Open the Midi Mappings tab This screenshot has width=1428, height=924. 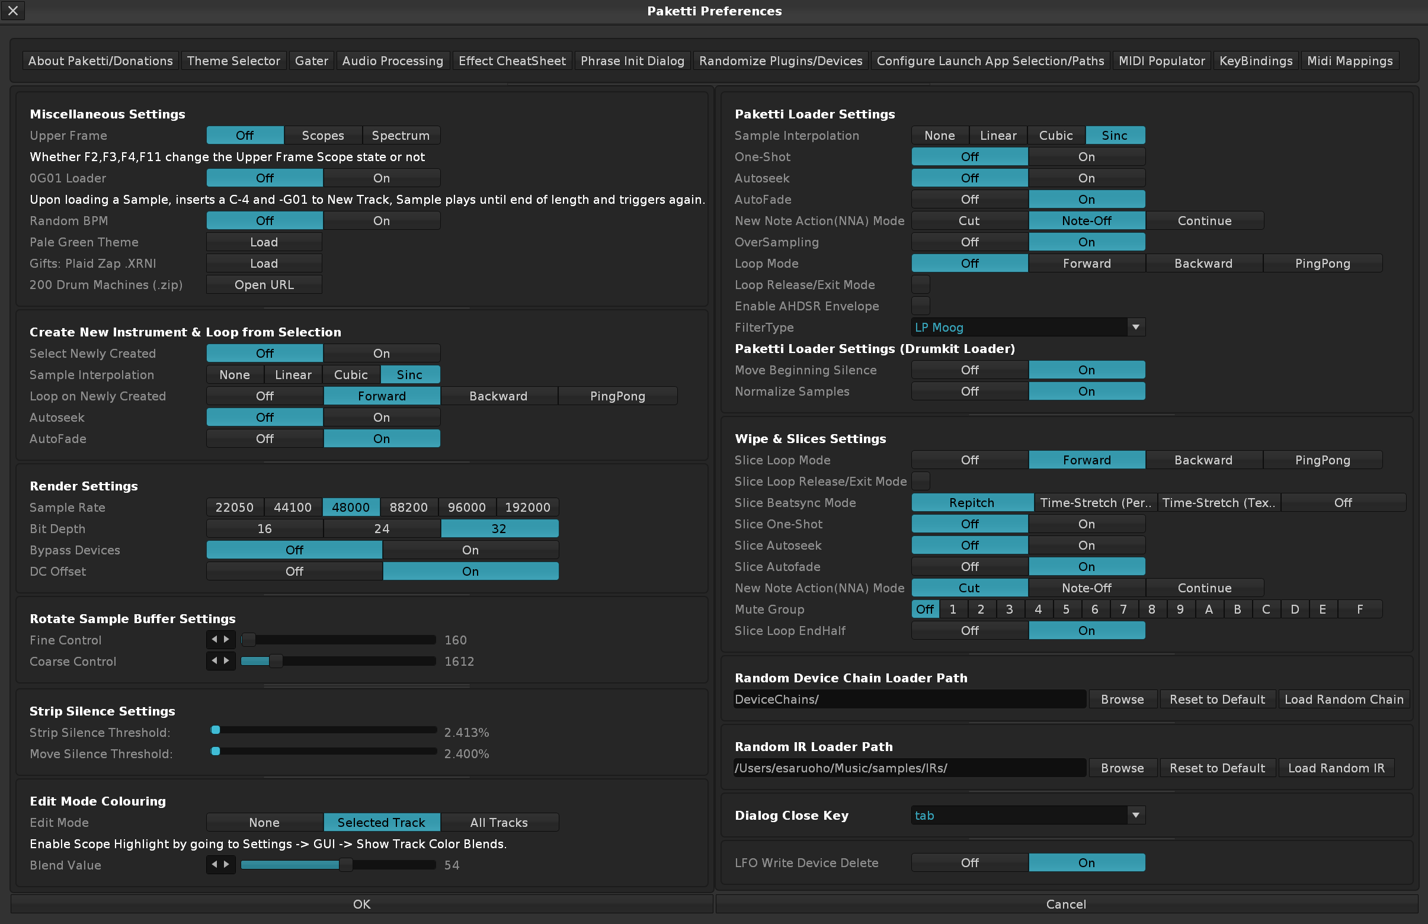(x=1349, y=60)
